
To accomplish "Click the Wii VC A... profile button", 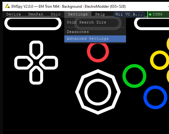I will [129, 14].
